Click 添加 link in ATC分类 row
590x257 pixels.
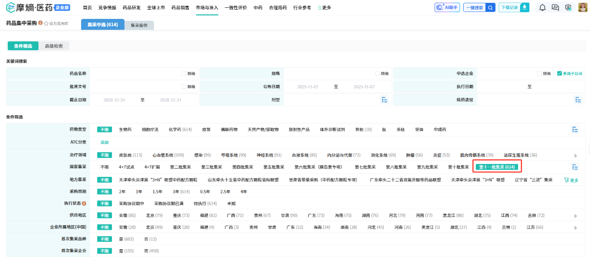coord(105,142)
